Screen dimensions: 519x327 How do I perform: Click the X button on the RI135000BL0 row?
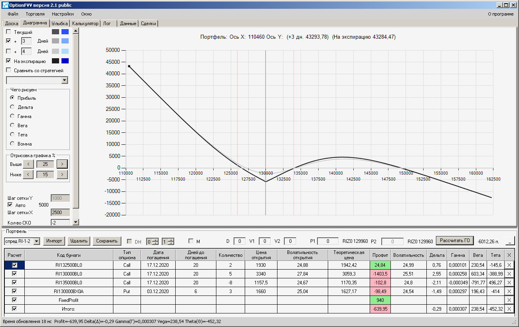509,282
